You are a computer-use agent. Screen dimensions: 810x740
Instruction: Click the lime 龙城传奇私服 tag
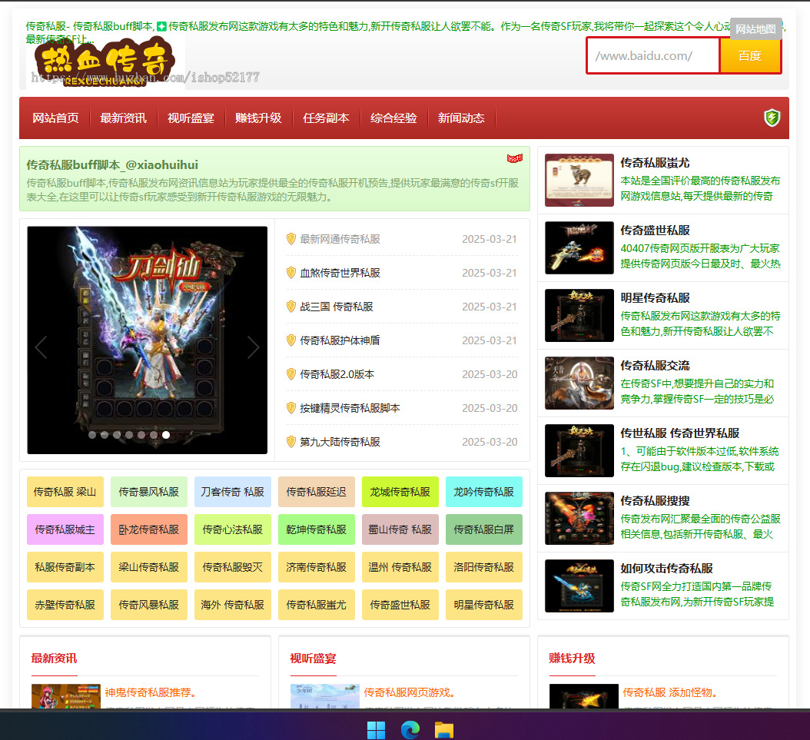pyautogui.click(x=400, y=492)
